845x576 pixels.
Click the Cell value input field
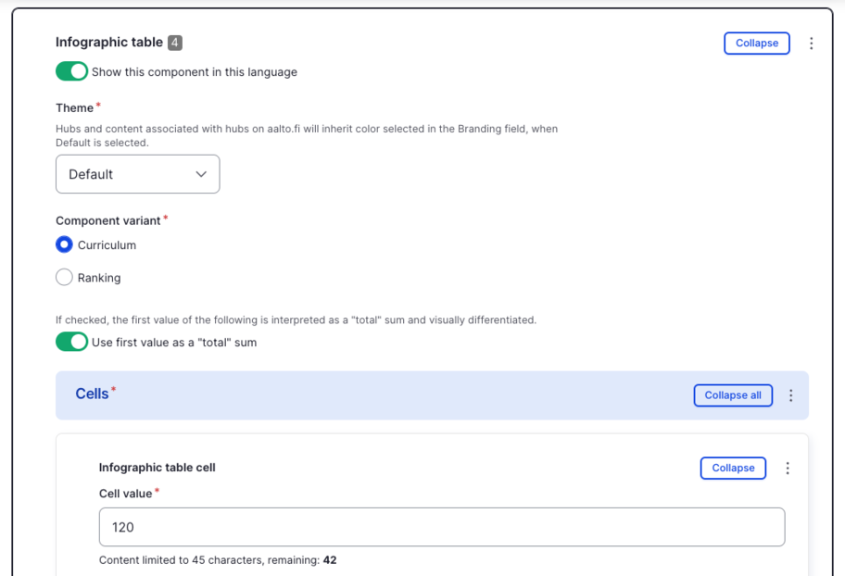[x=441, y=527]
